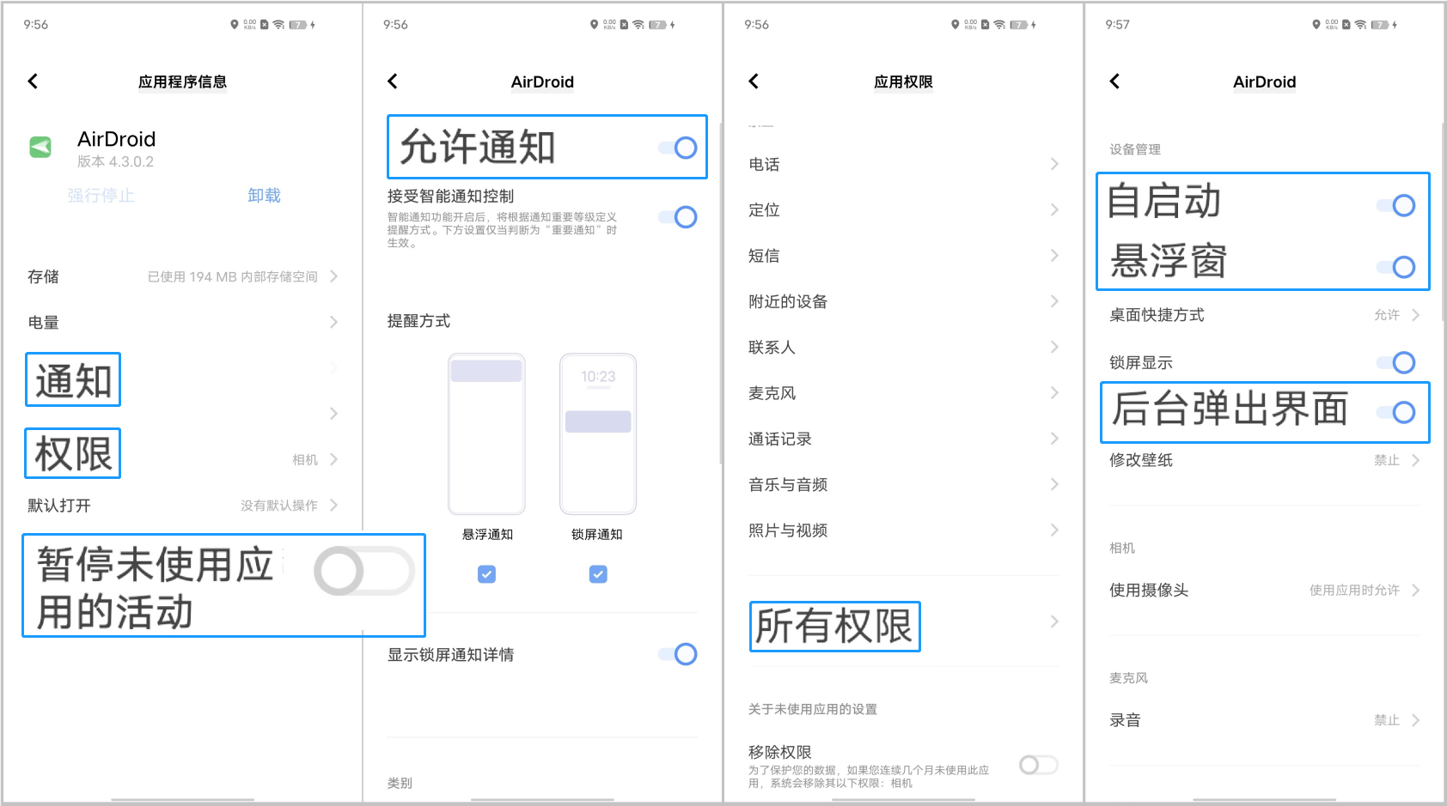Viewport: 1447px width, 806px height.
Task: Open 电量 battery settings
Action: [x=182, y=323]
